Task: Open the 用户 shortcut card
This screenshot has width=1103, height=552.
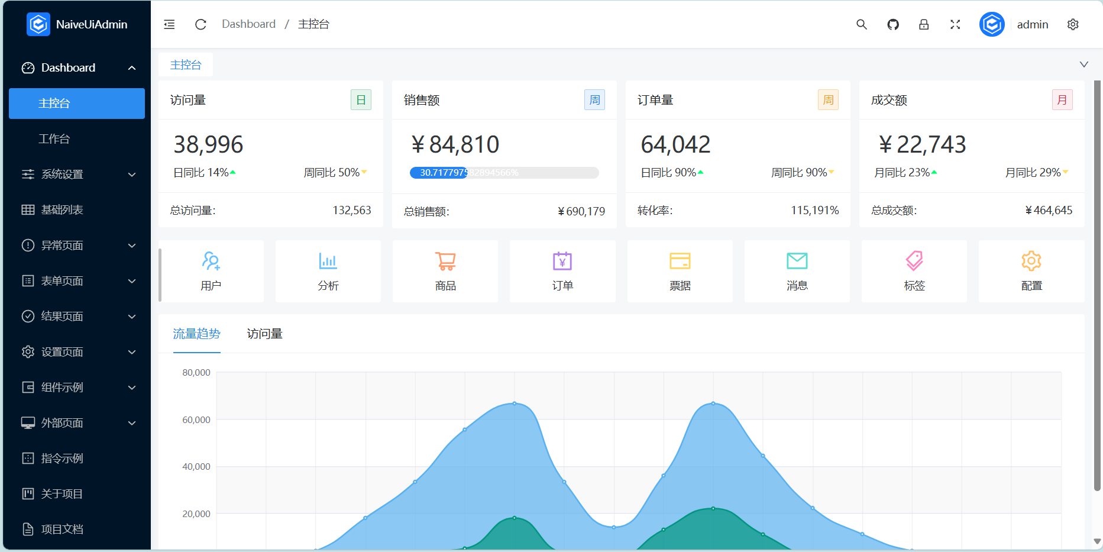Action: (x=211, y=272)
